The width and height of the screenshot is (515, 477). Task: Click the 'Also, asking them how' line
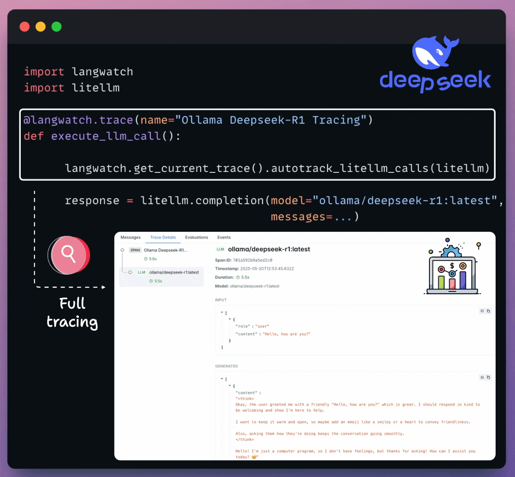pyautogui.click(x=320, y=434)
